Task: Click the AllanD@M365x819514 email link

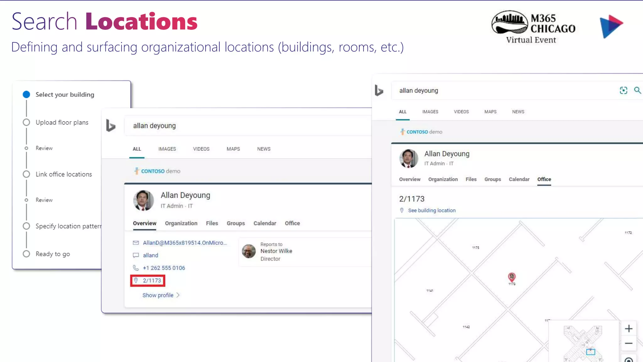Action: tap(185, 243)
